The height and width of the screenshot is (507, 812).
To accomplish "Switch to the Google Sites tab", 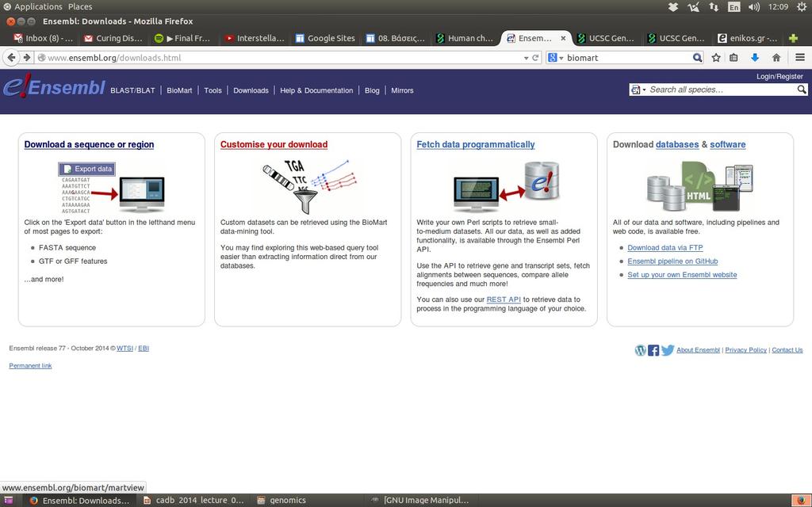I will (324, 38).
